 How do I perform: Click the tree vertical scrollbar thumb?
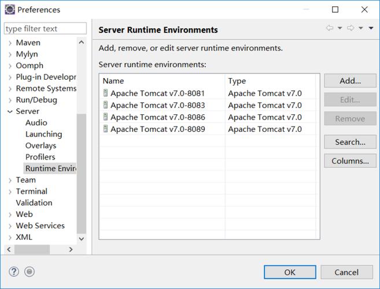click(82, 173)
